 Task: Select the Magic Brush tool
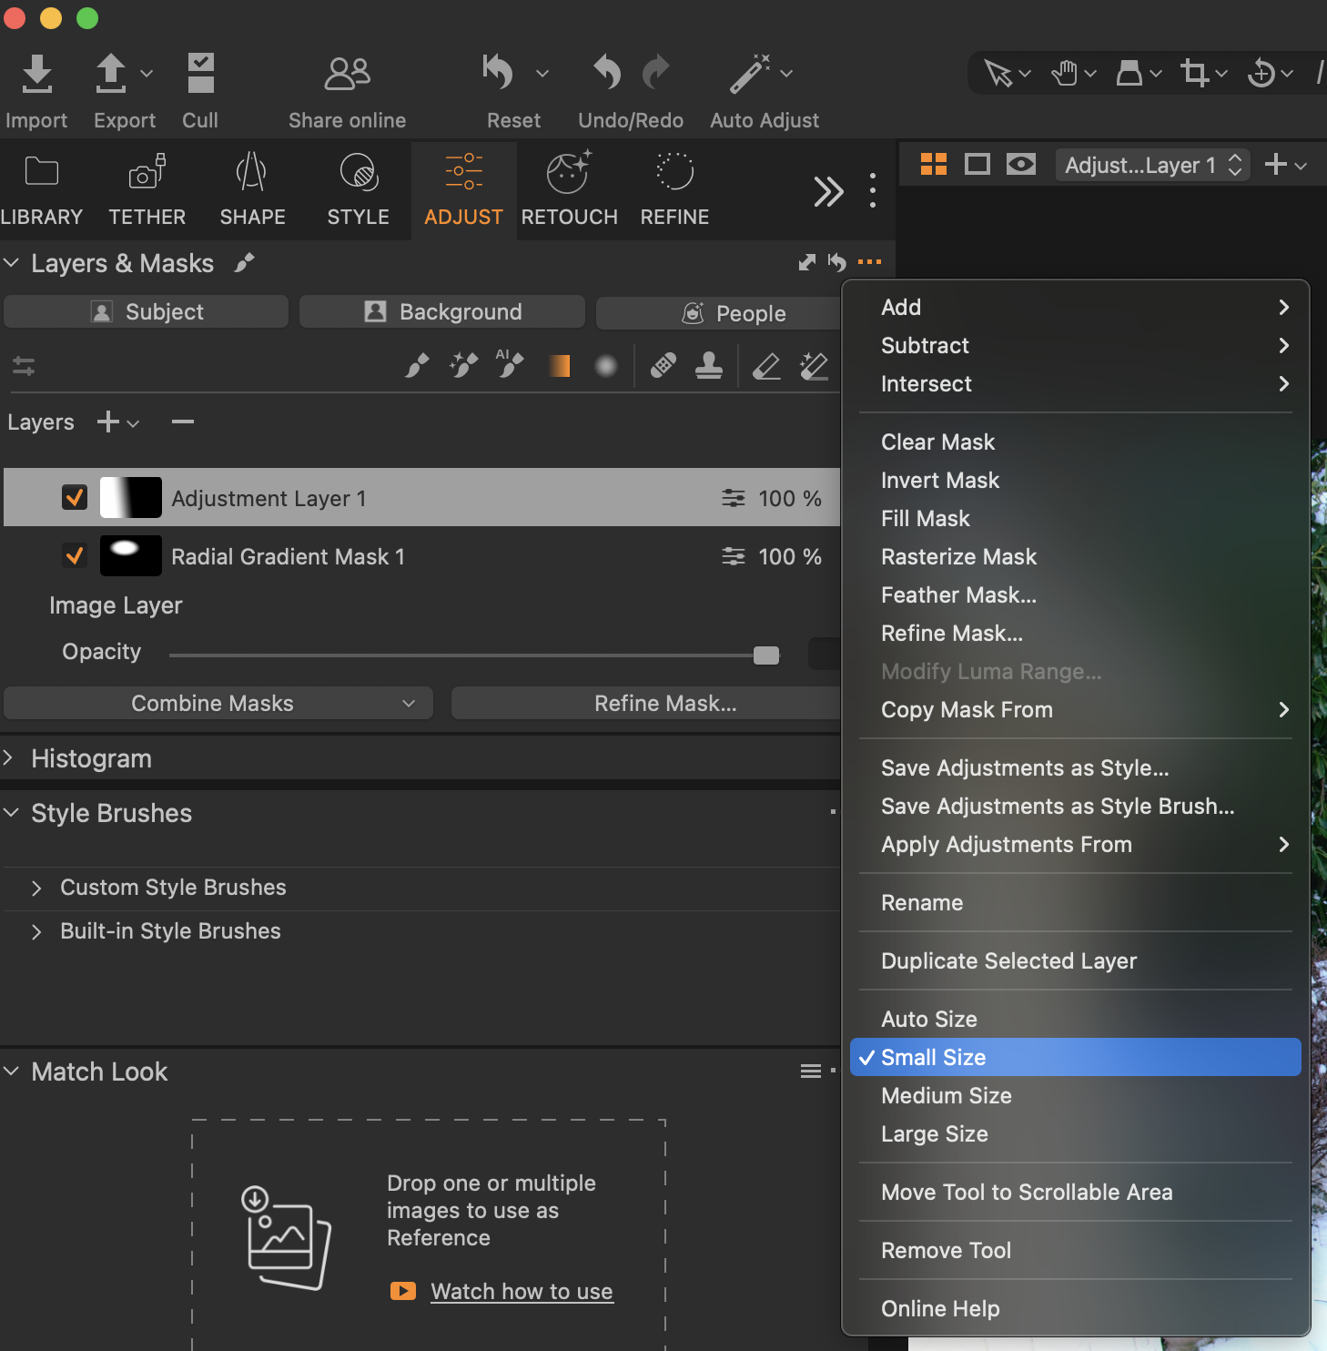pyautogui.click(x=463, y=366)
